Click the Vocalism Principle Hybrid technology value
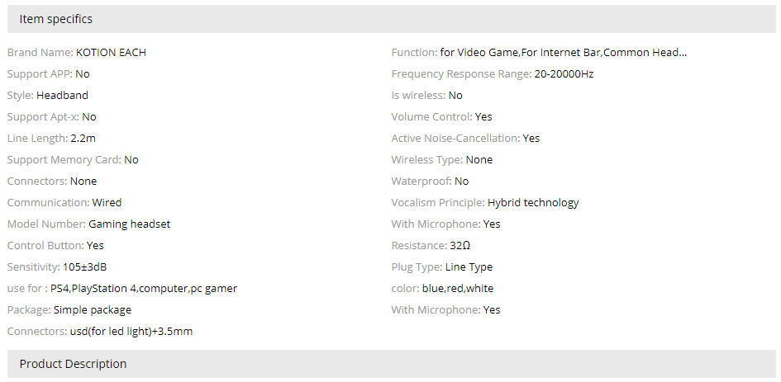Image resolution: width=781 pixels, height=382 pixels. 533,203
